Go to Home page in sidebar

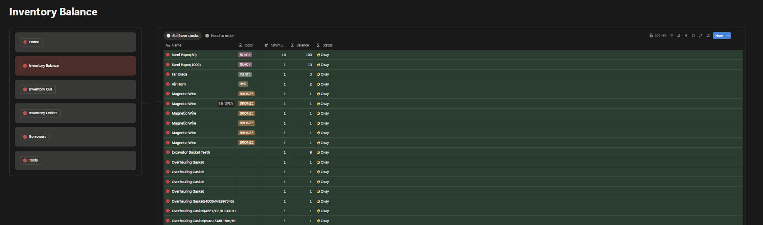31,42
